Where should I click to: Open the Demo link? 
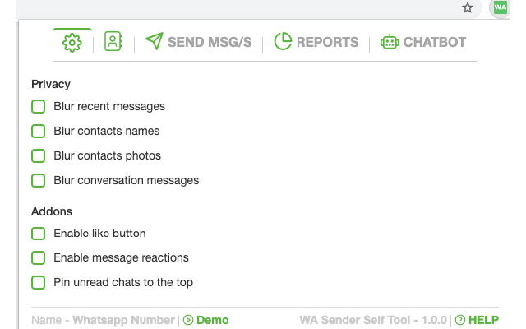[x=212, y=320]
